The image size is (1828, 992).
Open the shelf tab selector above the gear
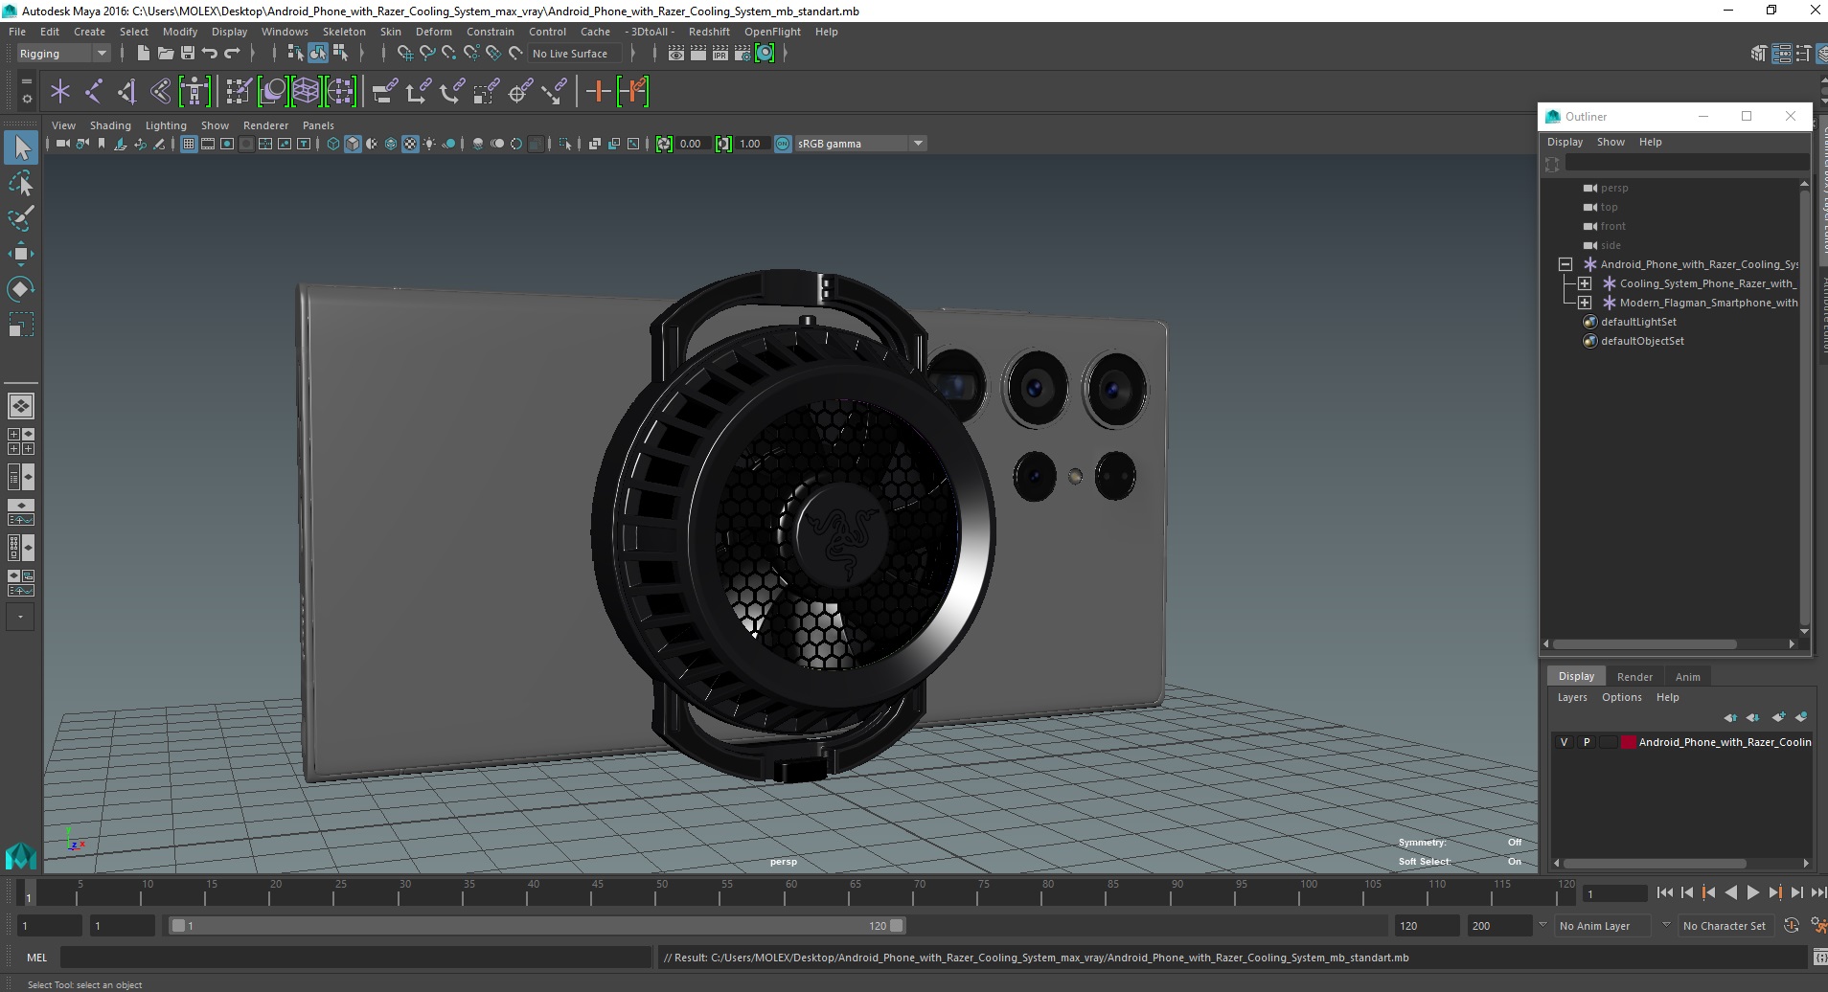pos(27,81)
